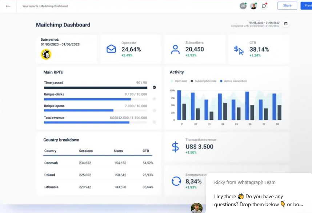The image size is (312, 213).
Task: Click the Unique clicks progress bar
Action: coord(96,99)
